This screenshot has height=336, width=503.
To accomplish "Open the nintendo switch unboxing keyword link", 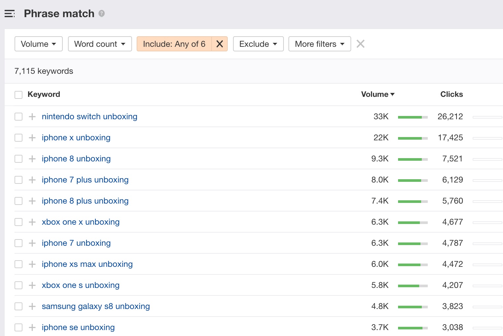I will pos(89,117).
